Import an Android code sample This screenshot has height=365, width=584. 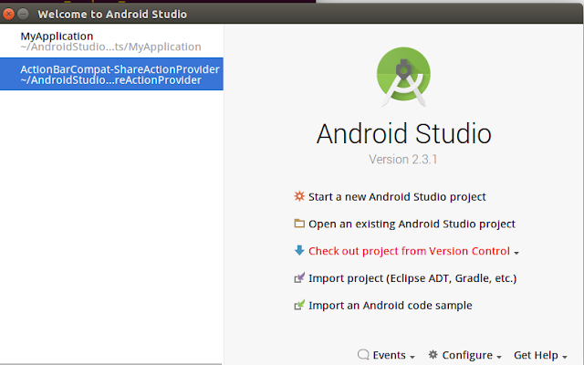click(x=391, y=306)
